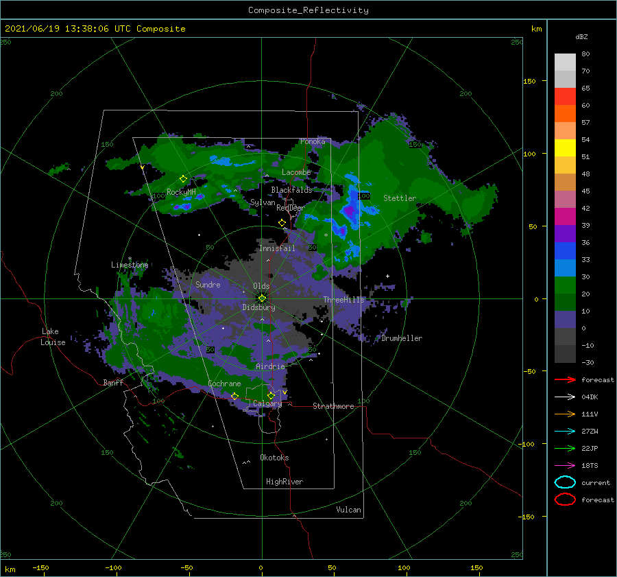The image size is (617, 577).
Task: Click the Limestone label
Action: coord(130,265)
